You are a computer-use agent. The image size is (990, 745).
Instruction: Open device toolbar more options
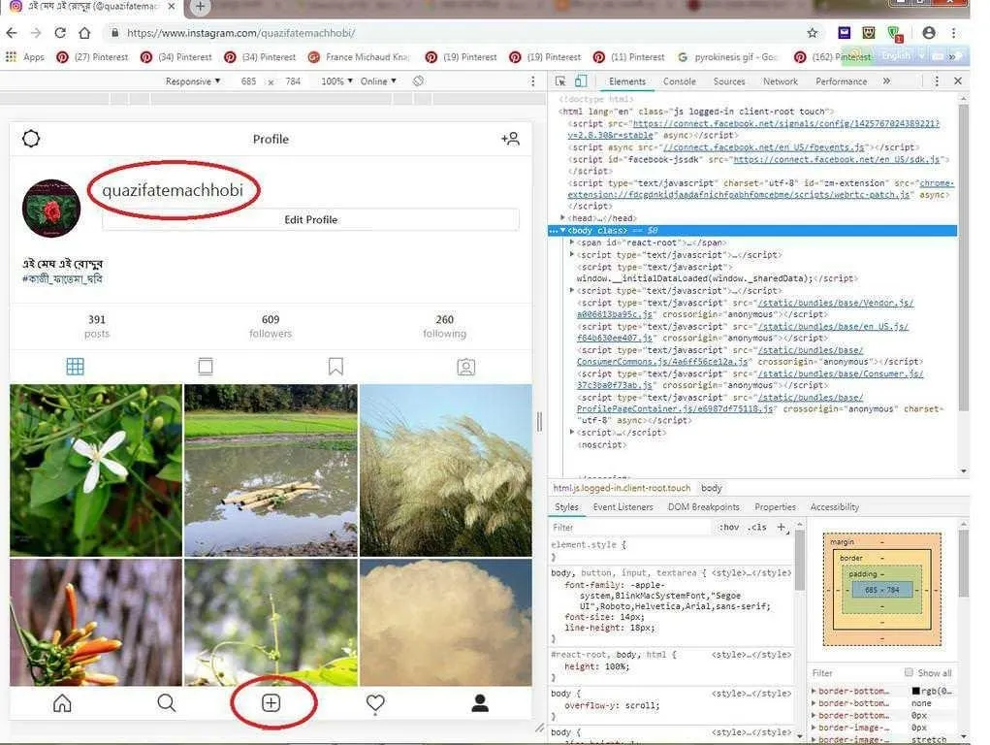[533, 81]
